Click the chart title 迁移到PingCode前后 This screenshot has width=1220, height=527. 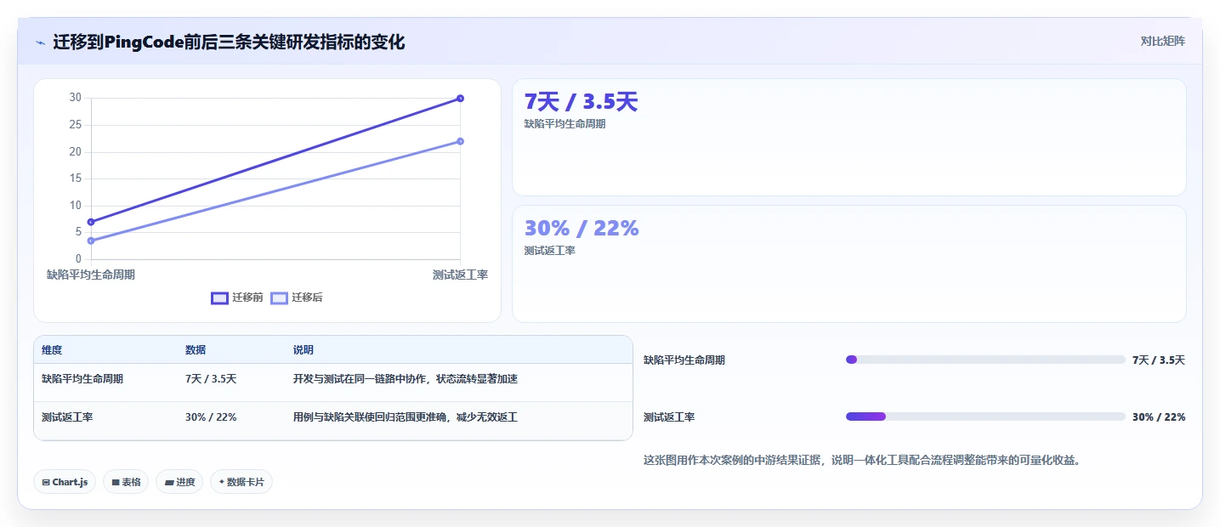229,42
